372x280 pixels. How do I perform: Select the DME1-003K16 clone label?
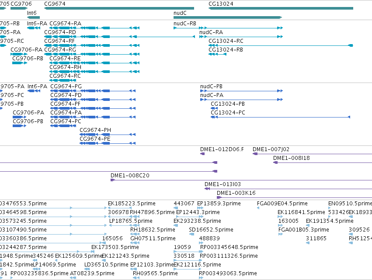236,193
